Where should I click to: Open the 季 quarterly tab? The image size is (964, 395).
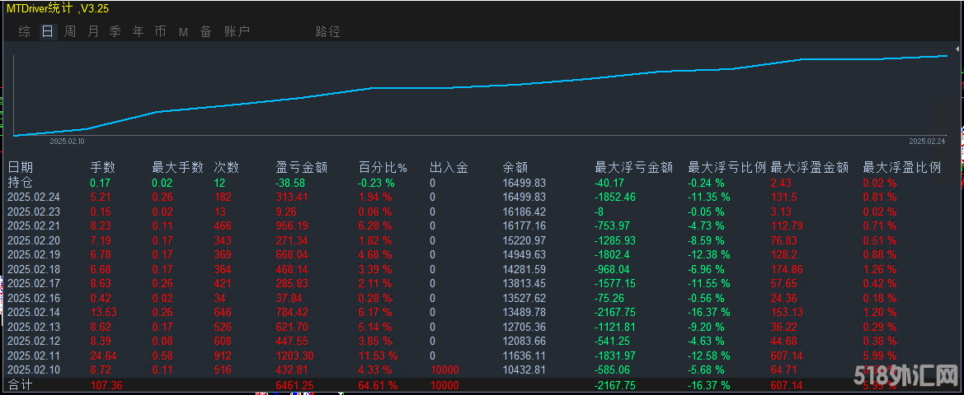pos(115,32)
